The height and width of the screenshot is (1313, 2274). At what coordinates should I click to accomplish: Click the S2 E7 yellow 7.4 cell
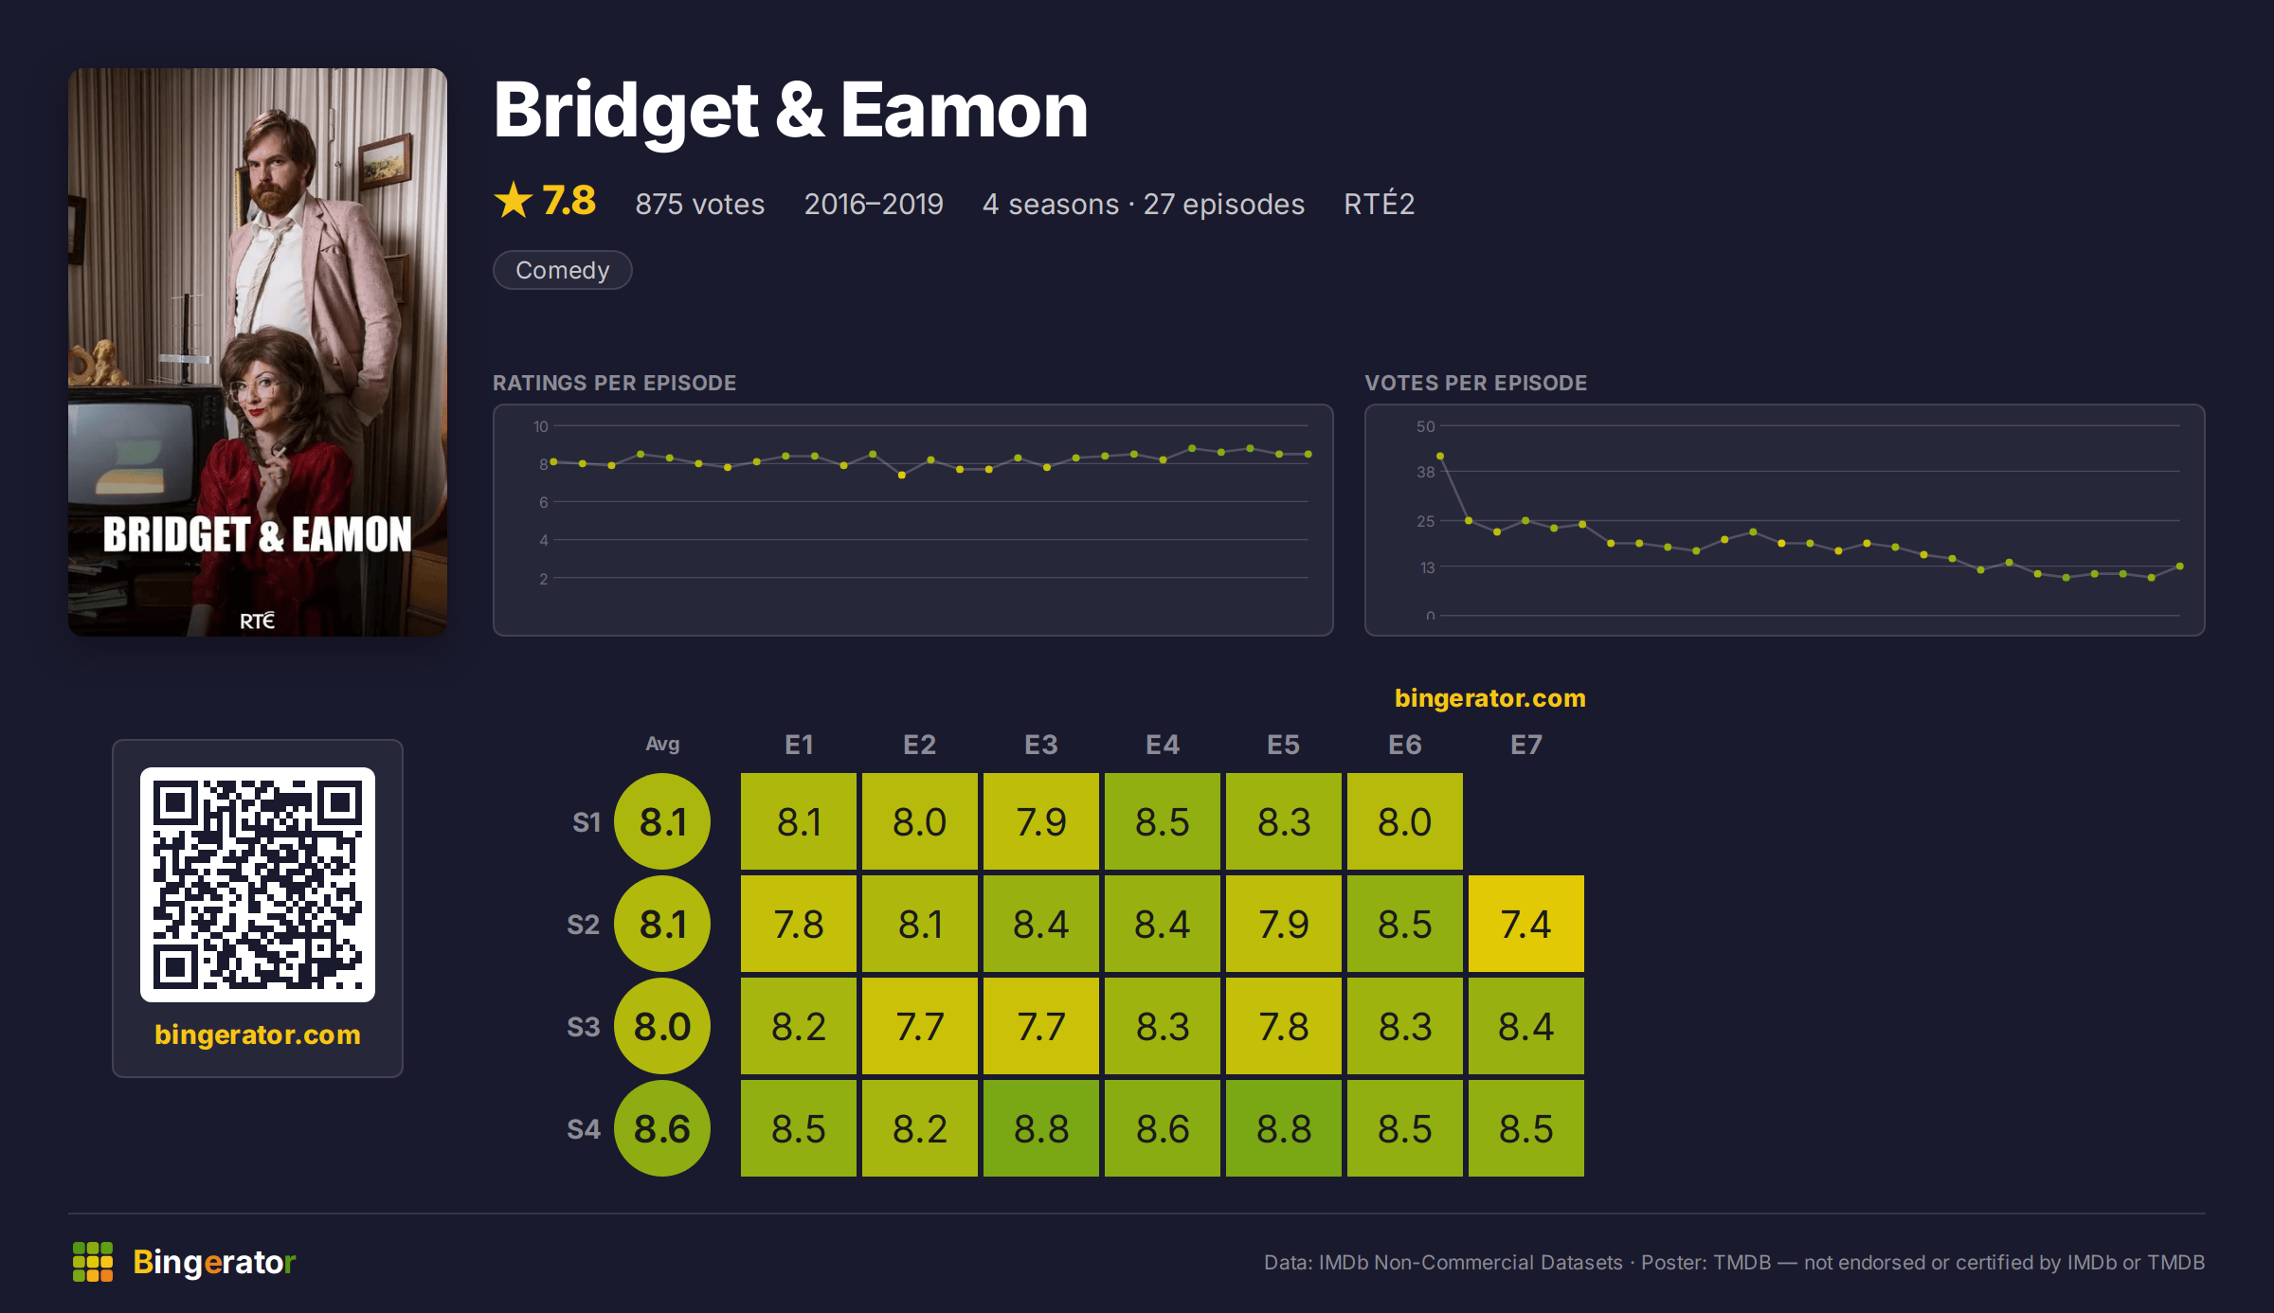coord(1526,924)
